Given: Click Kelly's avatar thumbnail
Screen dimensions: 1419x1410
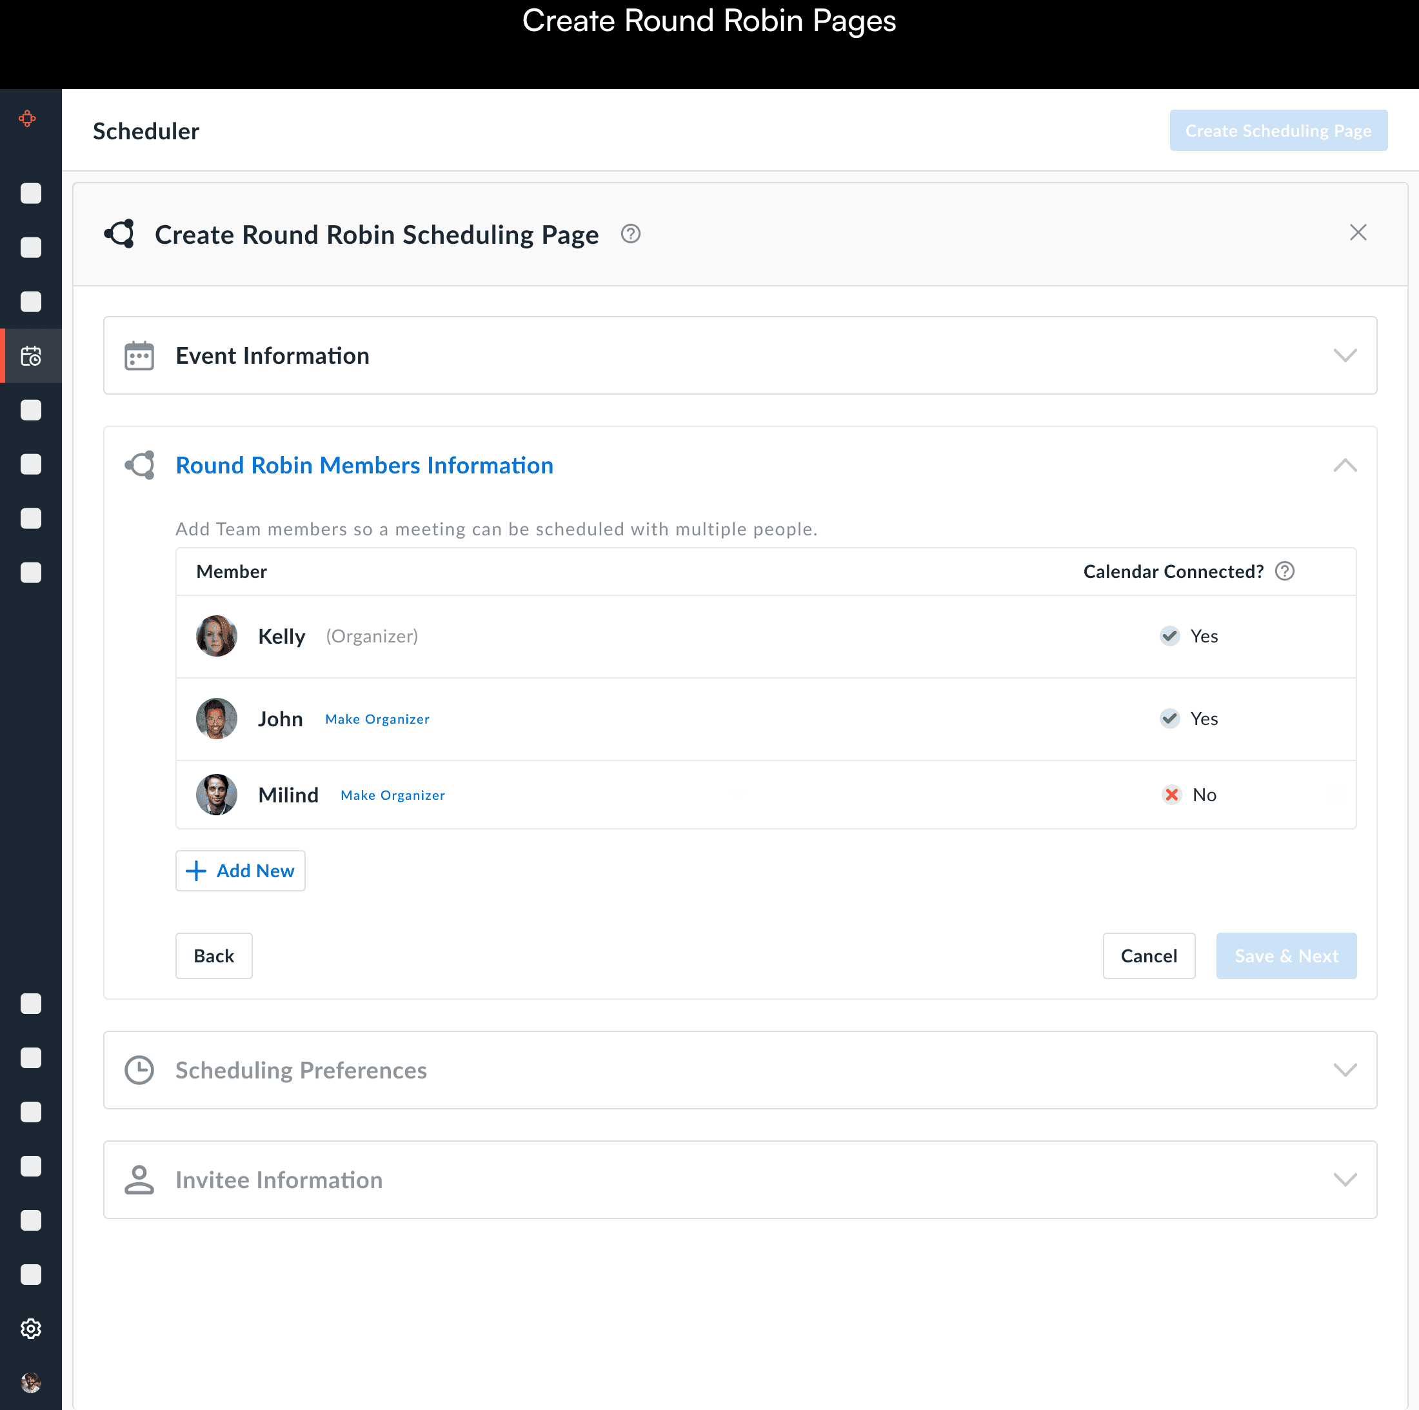Looking at the screenshot, I should pyautogui.click(x=216, y=635).
